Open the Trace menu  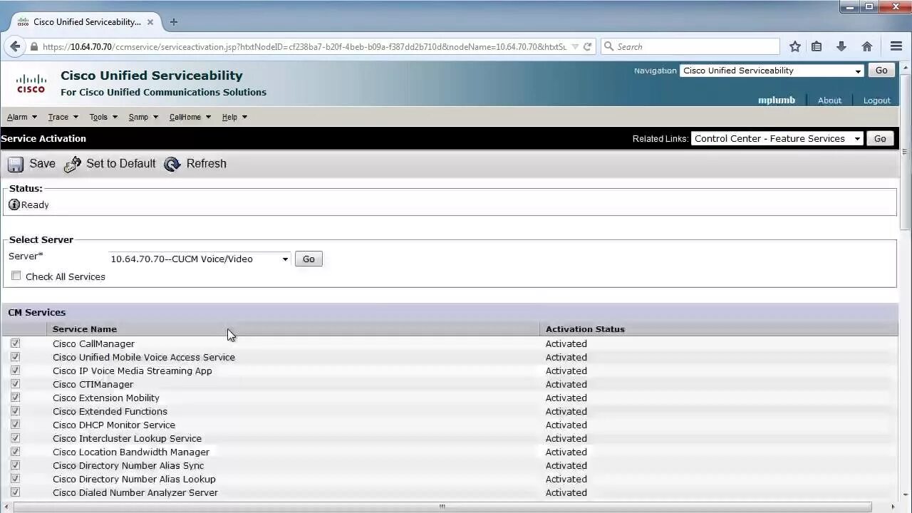(x=63, y=117)
